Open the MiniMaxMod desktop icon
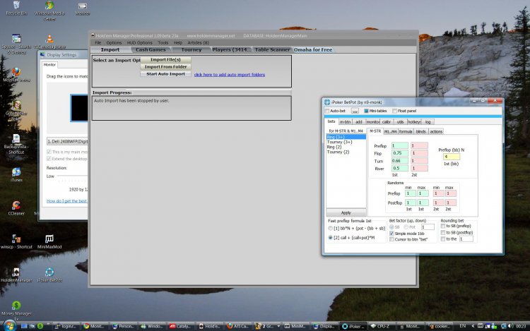Image resolution: width=530 pixels, height=331 pixels. [x=49, y=241]
